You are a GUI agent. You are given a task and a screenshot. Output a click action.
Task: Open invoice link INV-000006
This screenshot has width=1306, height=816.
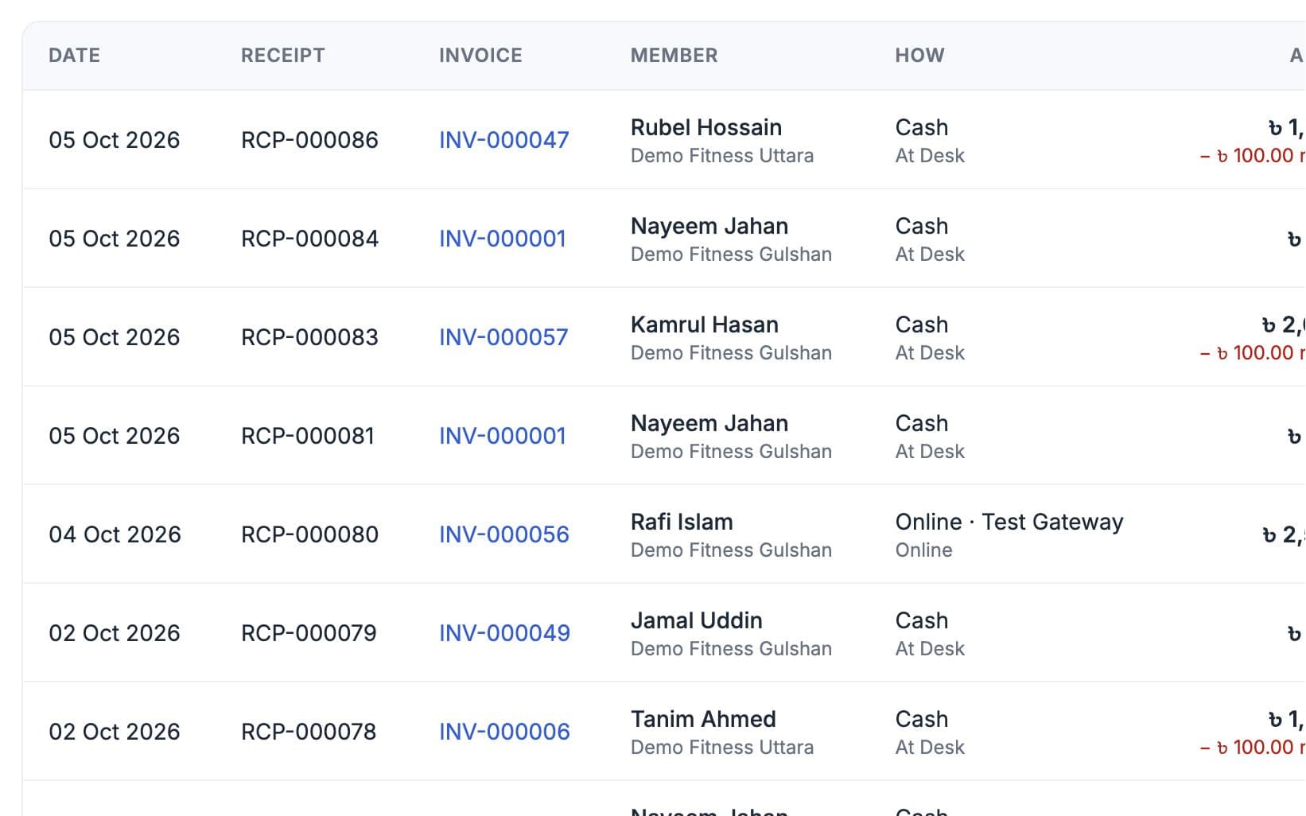pos(504,732)
